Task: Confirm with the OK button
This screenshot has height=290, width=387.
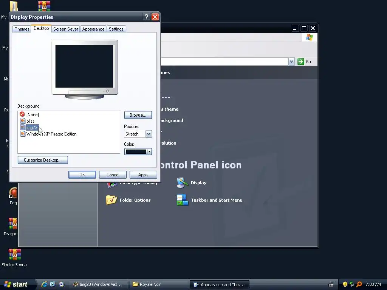Action: (x=82, y=174)
